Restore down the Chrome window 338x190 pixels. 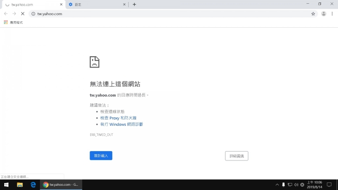(x=320, y=4)
